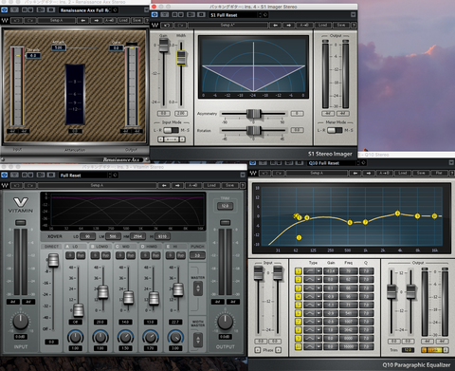
Task: Toggle the S1 Imager plugin power button
Action: (155, 14)
